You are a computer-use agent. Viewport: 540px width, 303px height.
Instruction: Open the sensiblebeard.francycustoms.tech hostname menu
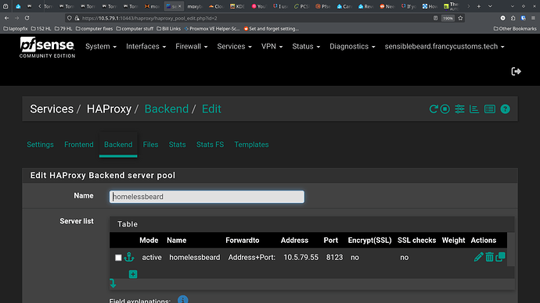point(445,46)
